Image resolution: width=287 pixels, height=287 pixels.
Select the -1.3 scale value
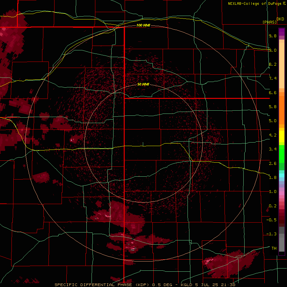[x=271, y=234]
